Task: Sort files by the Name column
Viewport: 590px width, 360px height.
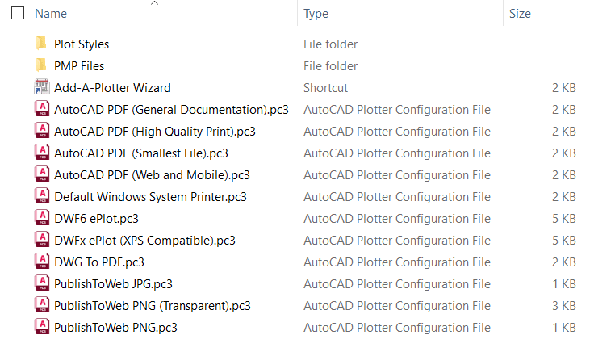Action: click(52, 14)
